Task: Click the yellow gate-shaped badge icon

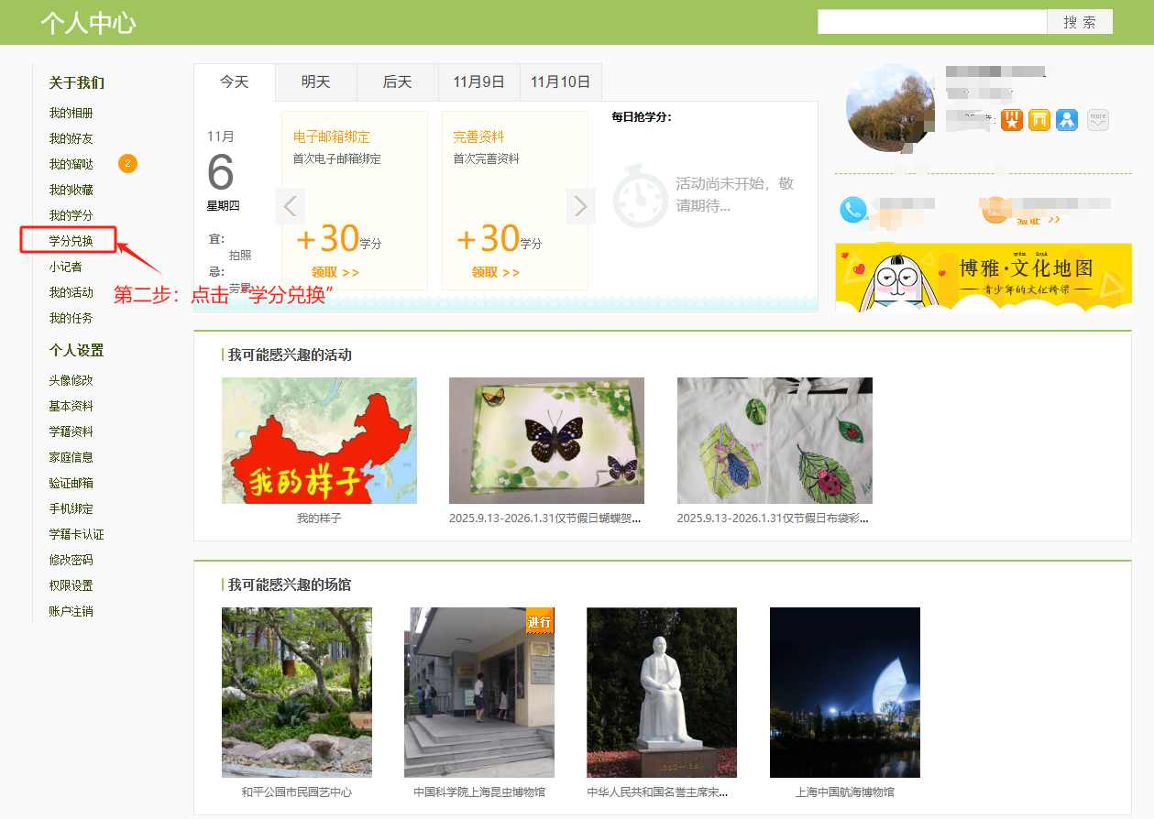Action: click(1039, 119)
